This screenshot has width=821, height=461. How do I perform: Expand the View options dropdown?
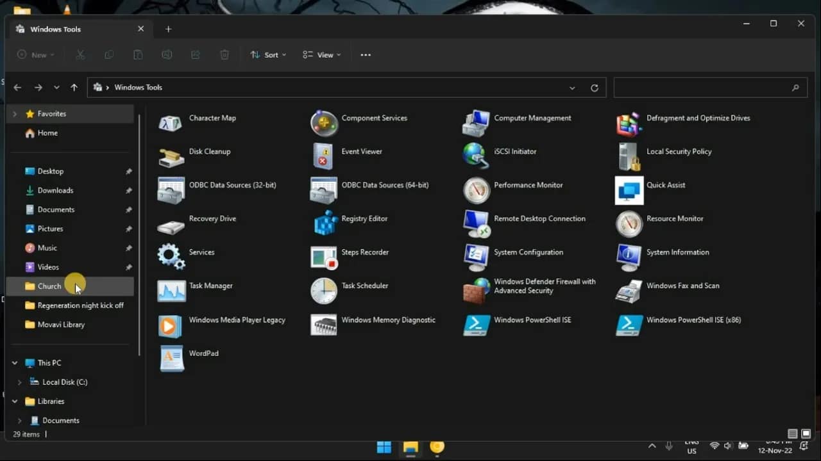(x=321, y=54)
